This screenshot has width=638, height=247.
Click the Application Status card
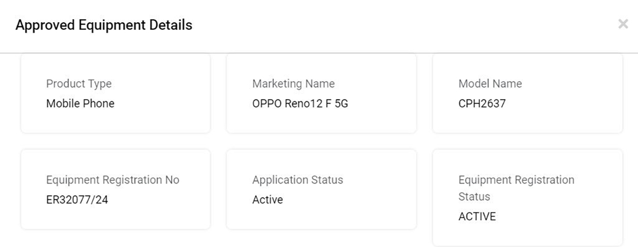tap(322, 189)
